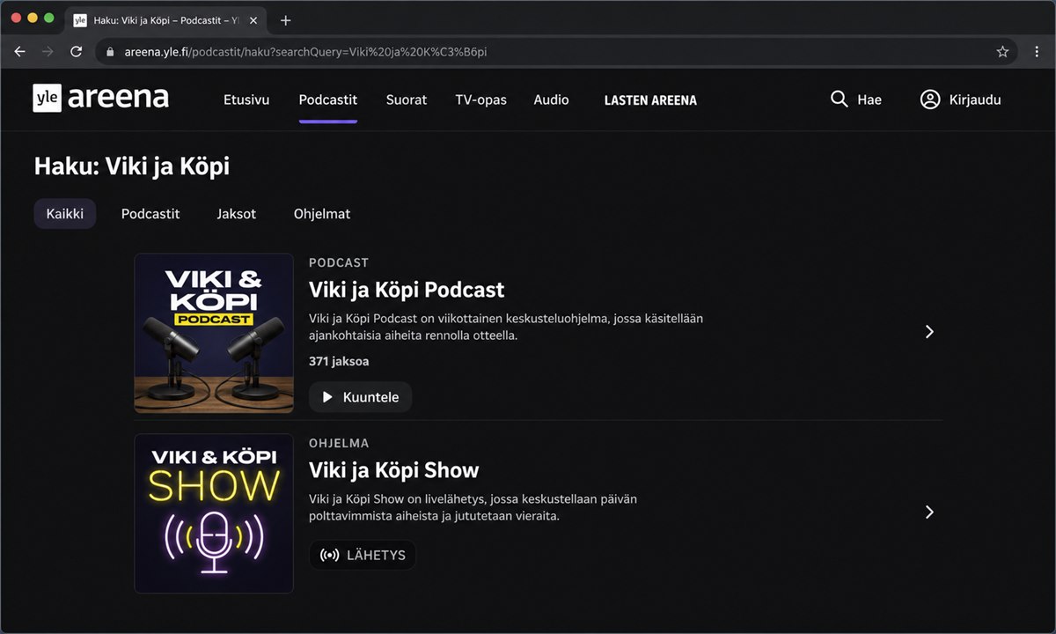The image size is (1056, 634).
Task: Expand the Viki ja Köpi Podcast chevron
Action: (929, 332)
